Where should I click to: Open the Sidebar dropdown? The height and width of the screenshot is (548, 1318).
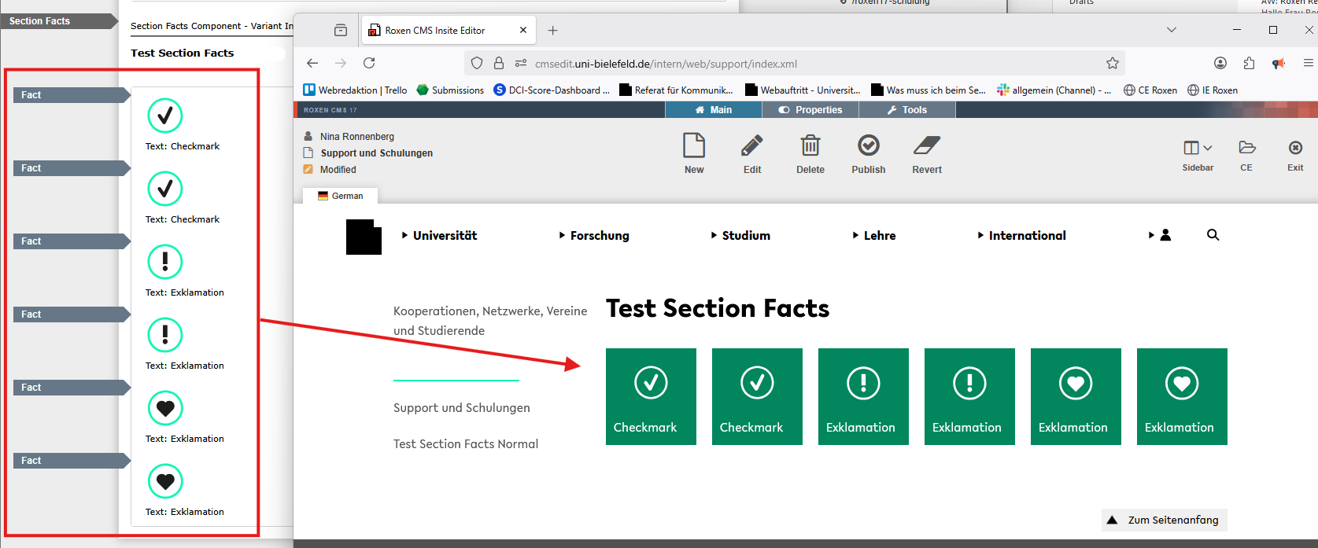click(x=1198, y=148)
